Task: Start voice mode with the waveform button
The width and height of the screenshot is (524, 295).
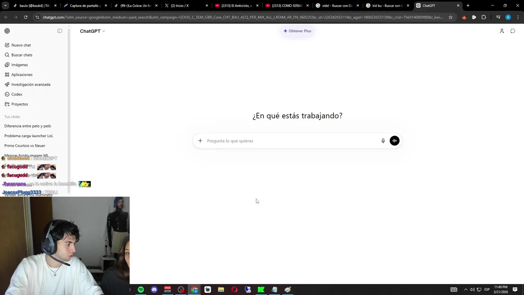Action: tap(395, 141)
